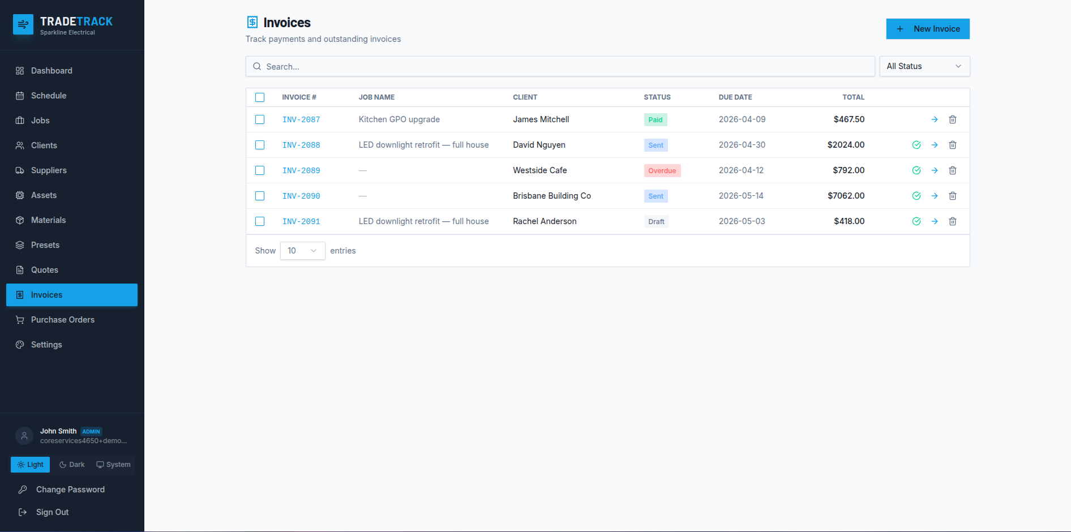Click client name Brisbane Building Co
The width and height of the screenshot is (1071, 532).
click(552, 196)
